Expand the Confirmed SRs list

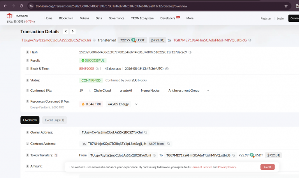pos(208,91)
